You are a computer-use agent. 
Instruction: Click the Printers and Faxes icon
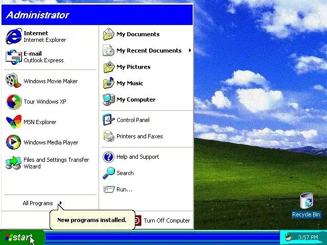(x=109, y=136)
